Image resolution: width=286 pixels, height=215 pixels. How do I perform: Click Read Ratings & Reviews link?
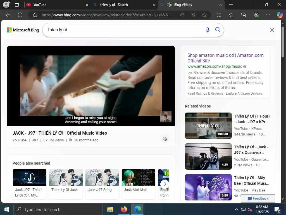(x=205, y=94)
